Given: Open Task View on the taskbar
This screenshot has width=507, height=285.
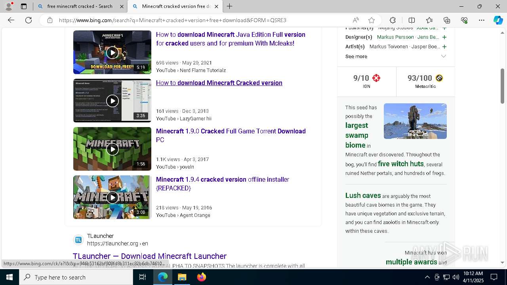Looking at the screenshot, I should (x=143, y=277).
